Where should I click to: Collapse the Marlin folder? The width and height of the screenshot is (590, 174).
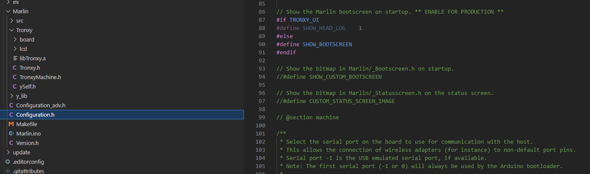click(8, 12)
